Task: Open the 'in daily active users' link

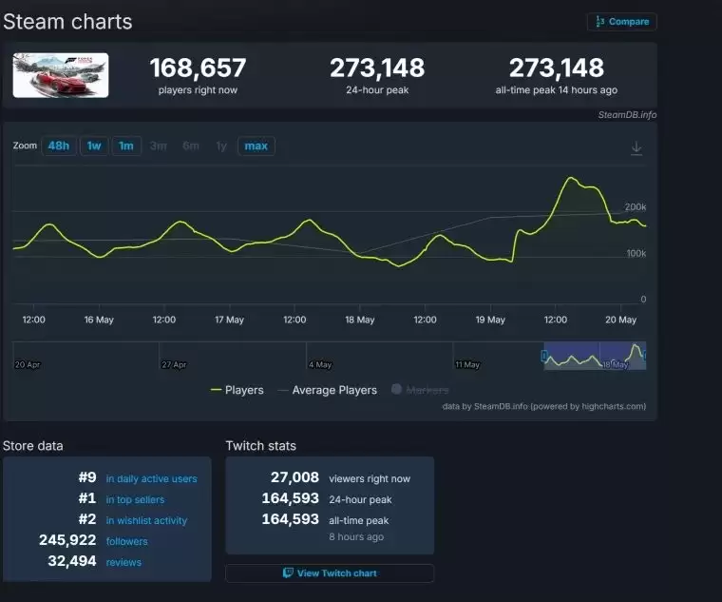Action: tap(151, 479)
